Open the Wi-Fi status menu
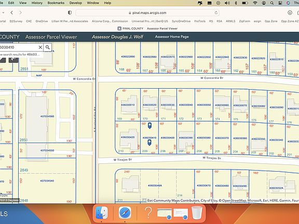This screenshot has height=224, width=299. tap(255, 3)
